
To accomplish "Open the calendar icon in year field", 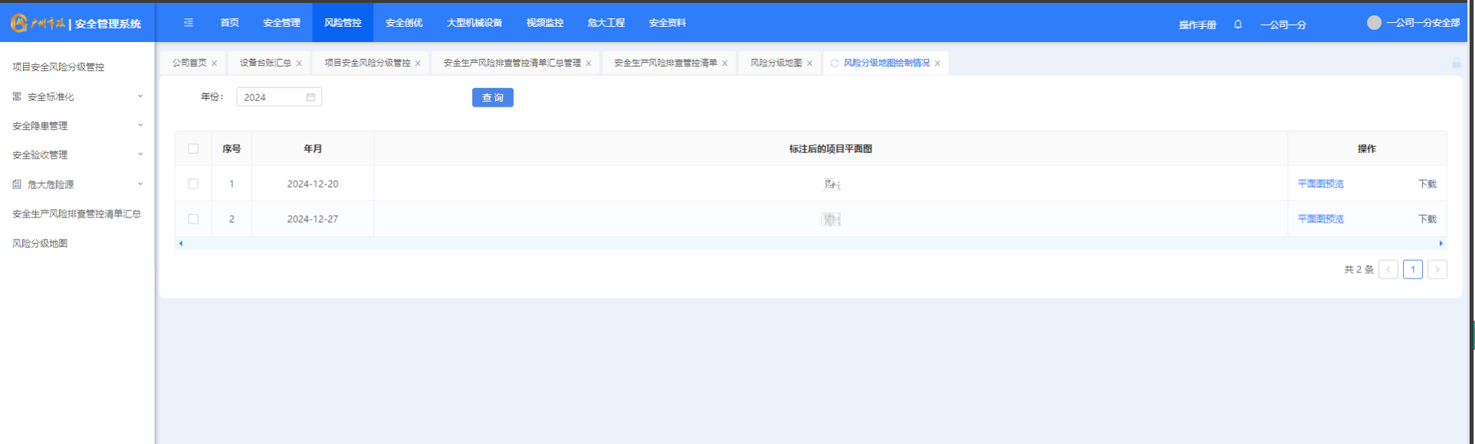I will pyautogui.click(x=310, y=97).
